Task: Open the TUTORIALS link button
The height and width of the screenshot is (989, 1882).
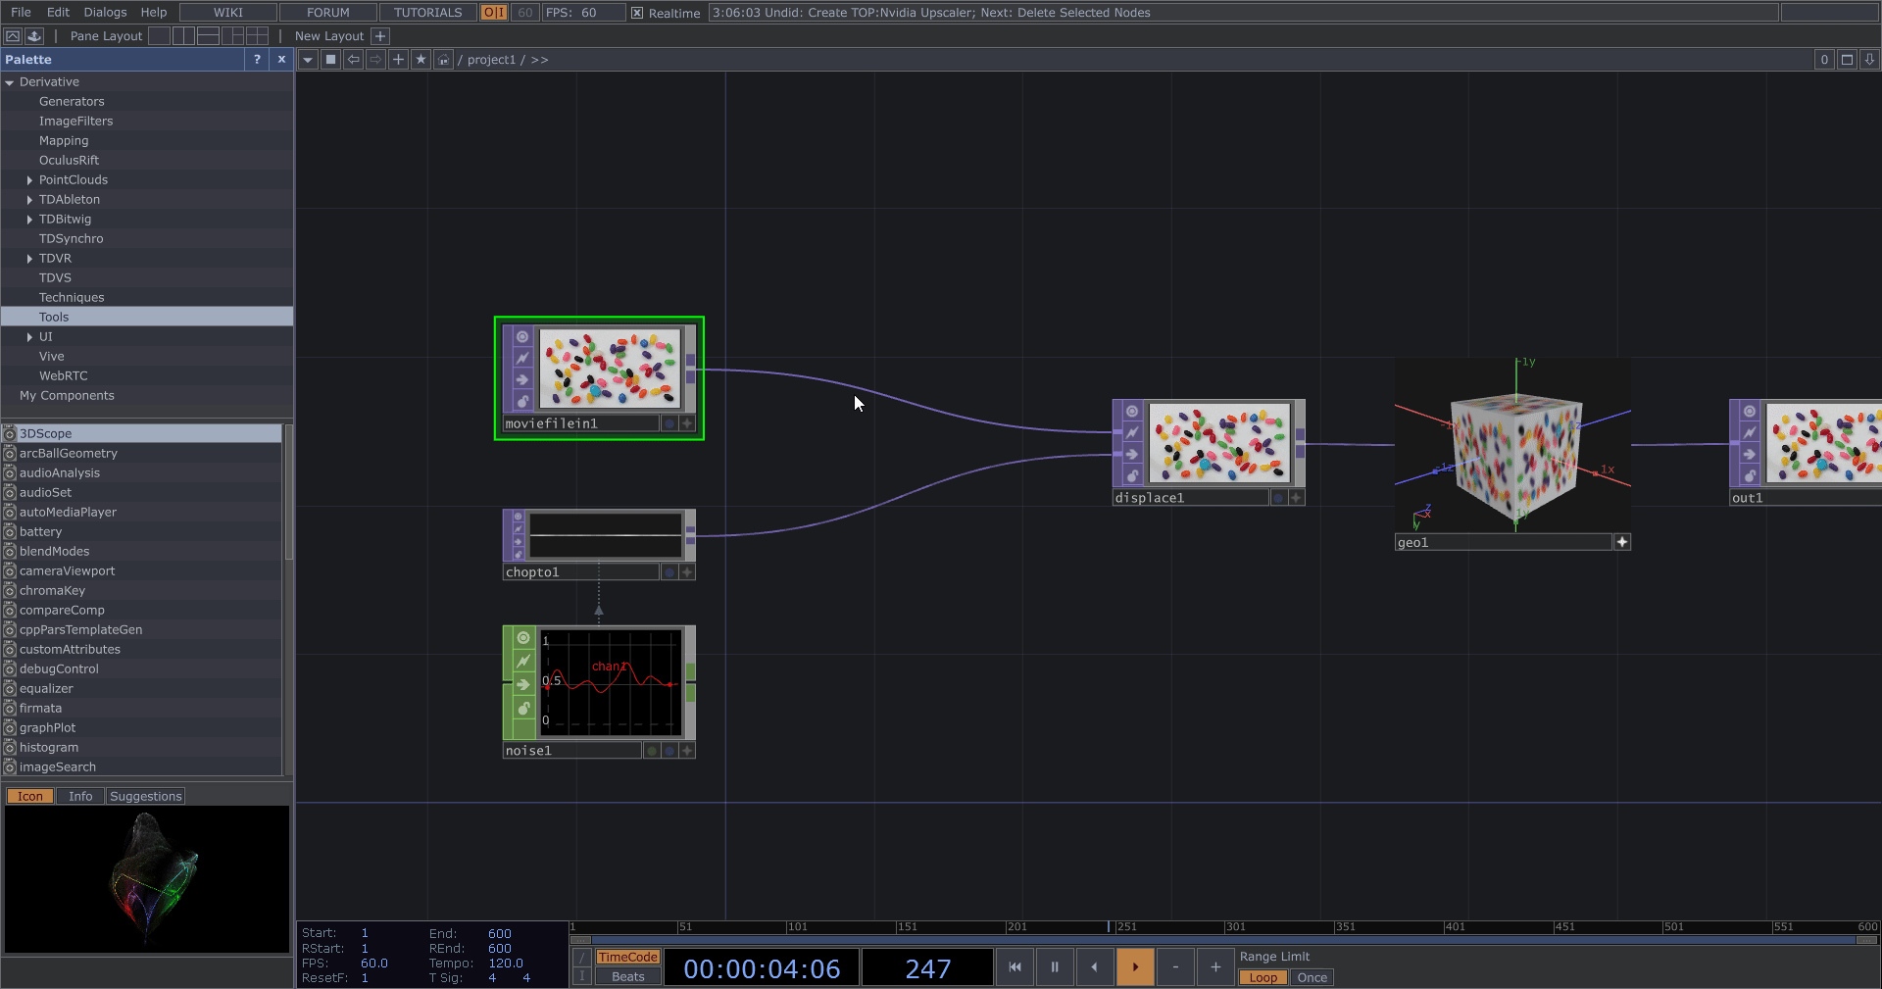Action: [427, 13]
